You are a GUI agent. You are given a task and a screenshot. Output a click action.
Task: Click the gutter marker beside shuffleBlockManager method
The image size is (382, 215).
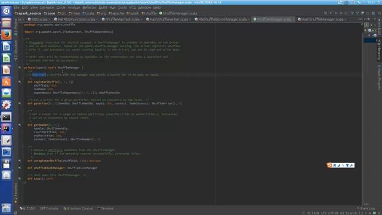(20, 168)
